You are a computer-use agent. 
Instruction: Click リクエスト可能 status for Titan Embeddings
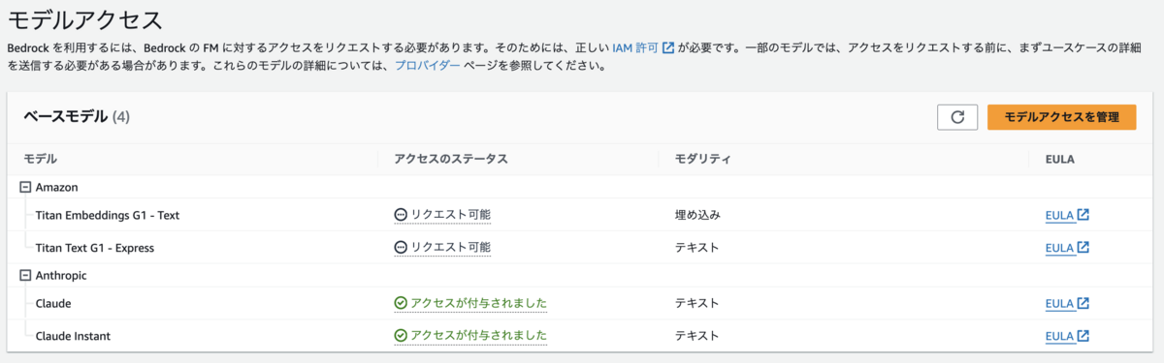[442, 215]
